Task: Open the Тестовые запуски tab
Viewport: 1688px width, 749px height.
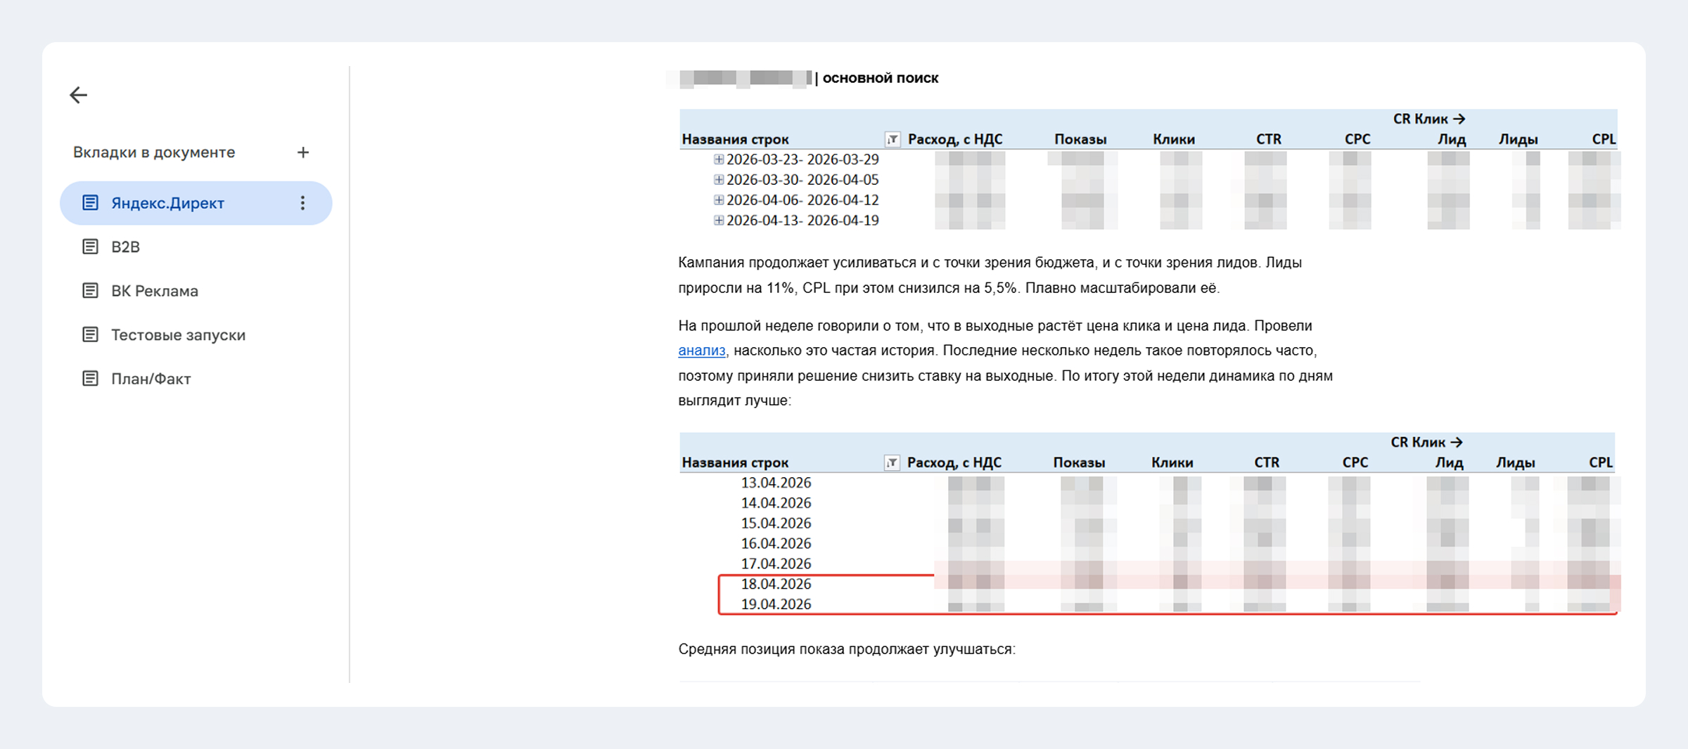Action: (x=178, y=335)
